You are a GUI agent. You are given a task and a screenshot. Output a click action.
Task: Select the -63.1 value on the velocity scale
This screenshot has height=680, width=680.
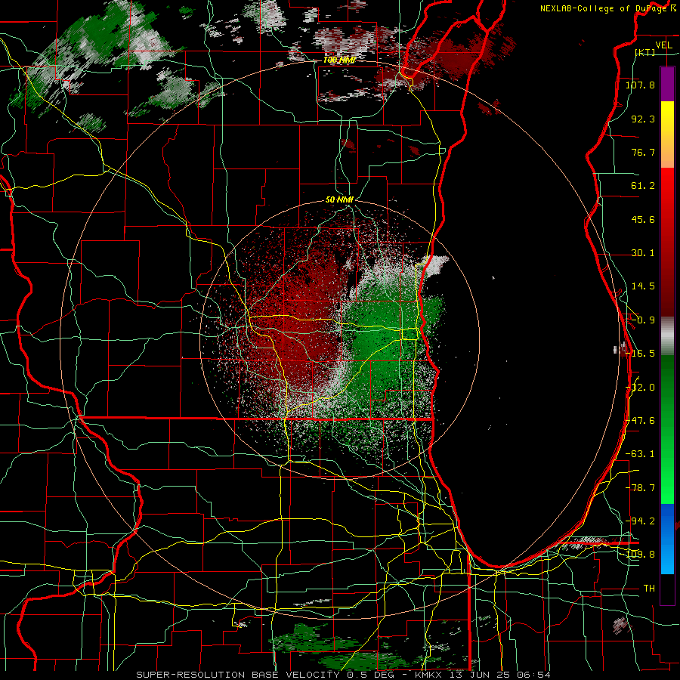(640, 454)
